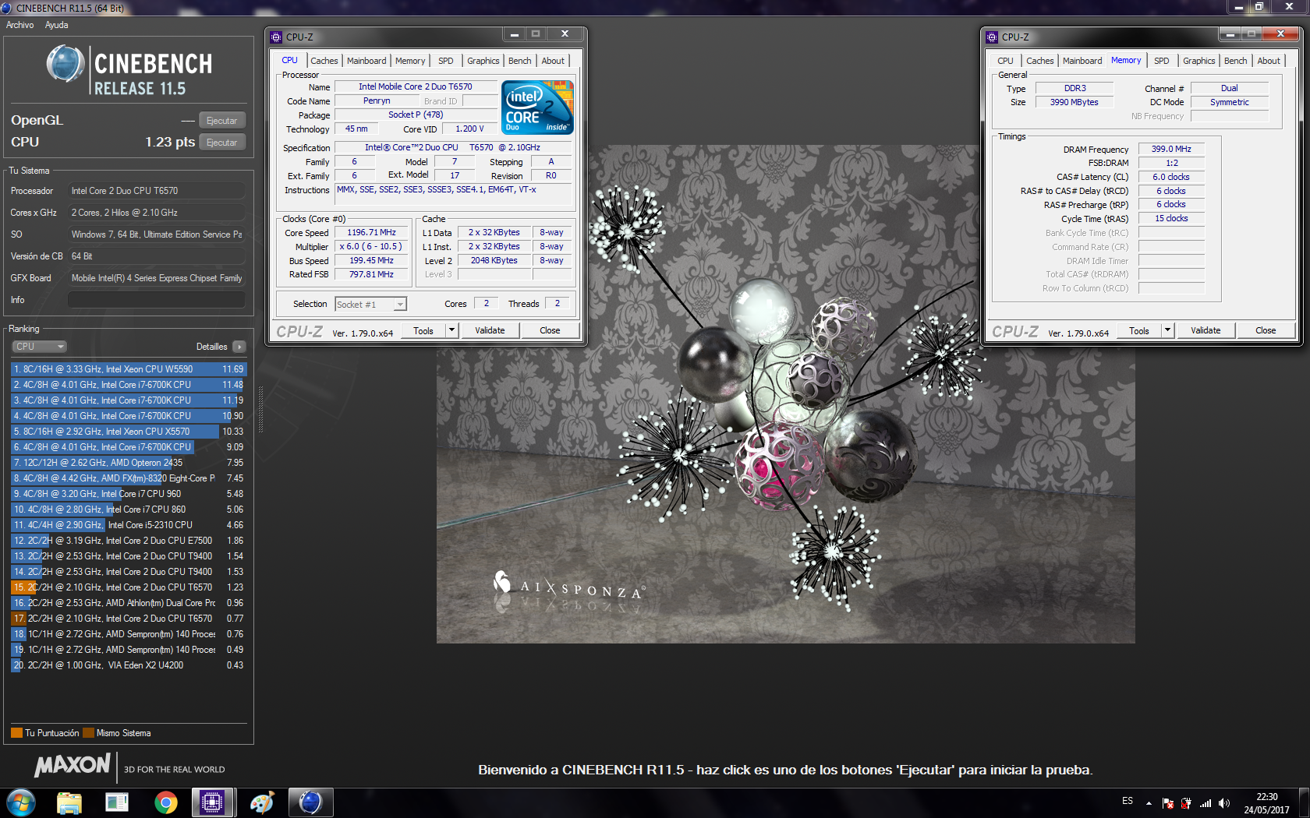Run the OpenGL test with Ejecutar
Viewport: 1310px width, 818px height.
click(x=222, y=121)
